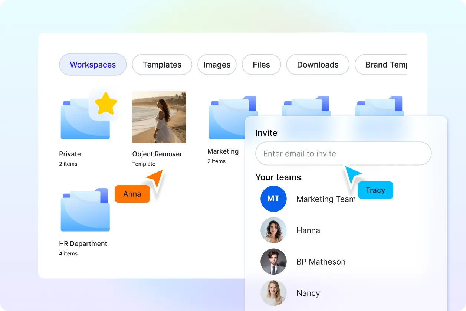Click the star badge on the Private folder

coord(106,104)
